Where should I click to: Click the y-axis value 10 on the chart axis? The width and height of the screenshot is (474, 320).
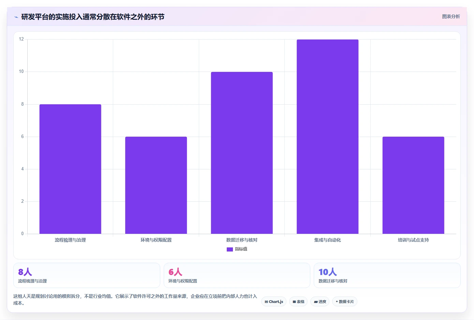click(x=21, y=72)
